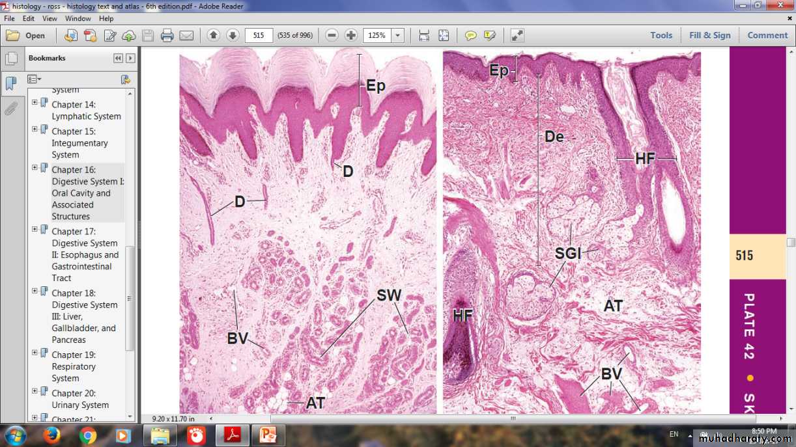
Task: Toggle the Bookmarks panel icon
Action: [x=11, y=83]
